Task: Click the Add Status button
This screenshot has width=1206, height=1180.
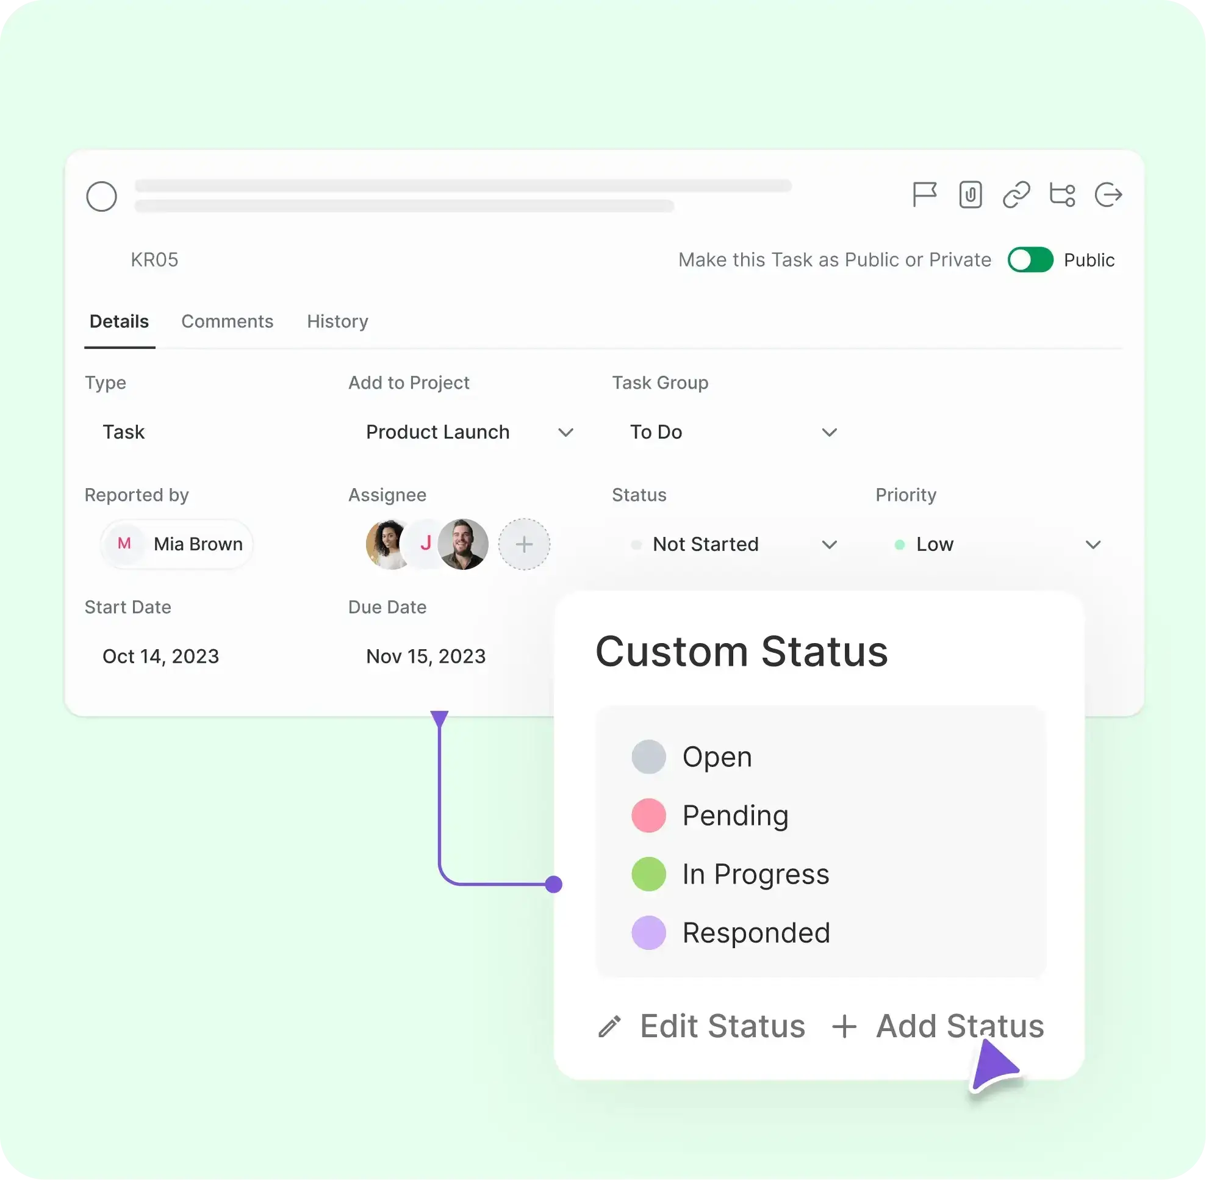Action: (960, 1026)
